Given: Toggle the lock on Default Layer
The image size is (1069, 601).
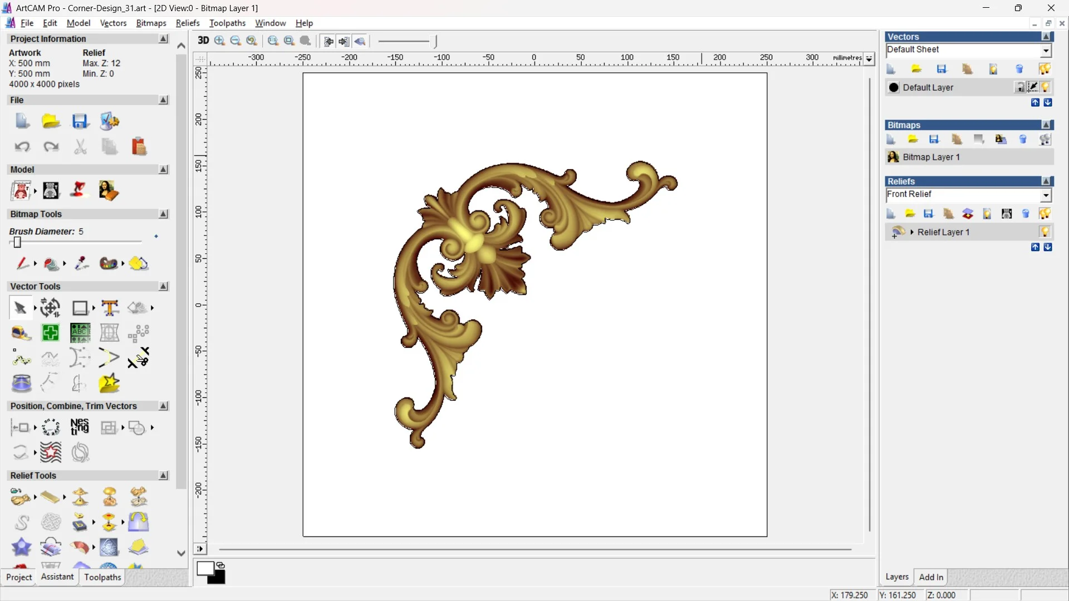Looking at the screenshot, I should coord(1020,87).
